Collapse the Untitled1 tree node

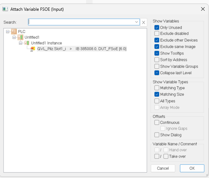coord(14,37)
